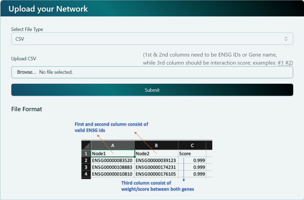Click column header C in the example spreadsheet
304x200 pixels.
point(192,145)
